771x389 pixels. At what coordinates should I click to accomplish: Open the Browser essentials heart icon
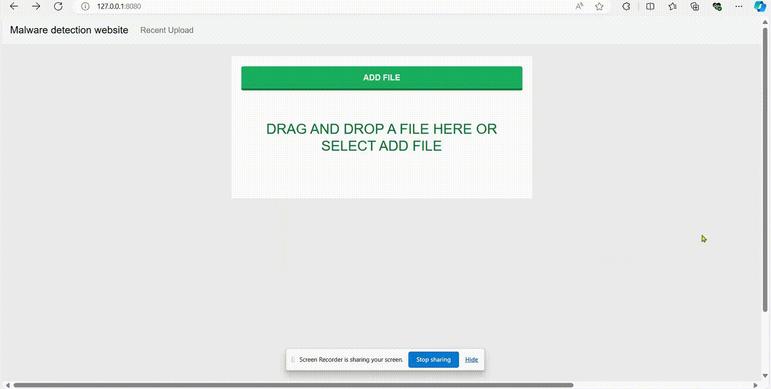click(717, 6)
